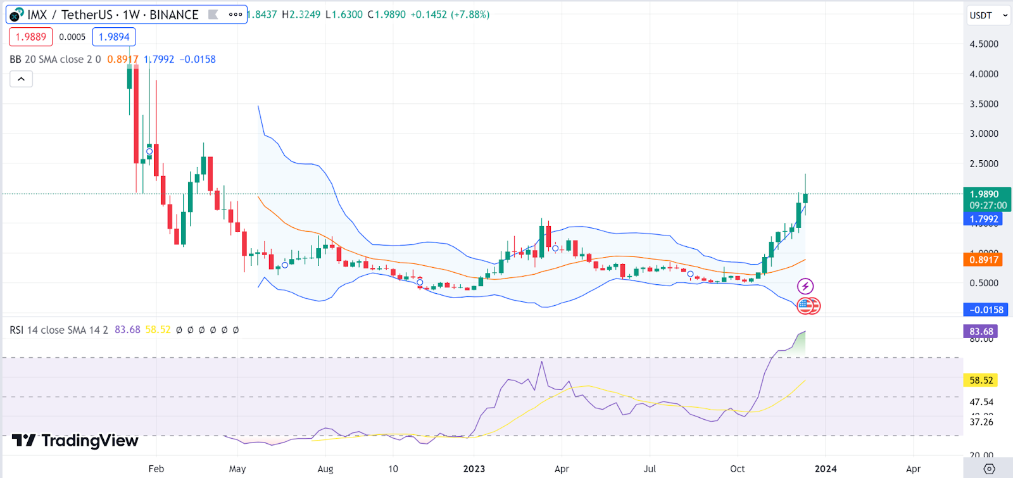The width and height of the screenshot is (1013, 478).
Task: Click the 3.0000 price scale value
Action: click(984, 134)
